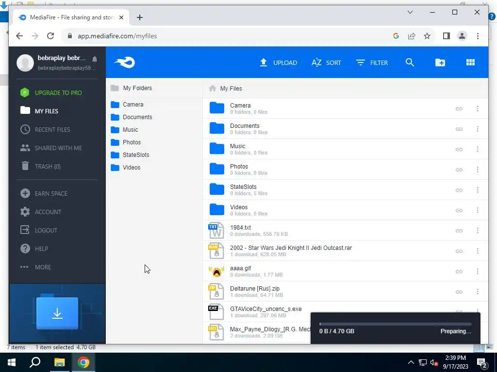This screenshot has height=372, width=497.
Task: Create a new folder with the folder-plus icon
Action: pyautogui.click(x=440, y=62)
